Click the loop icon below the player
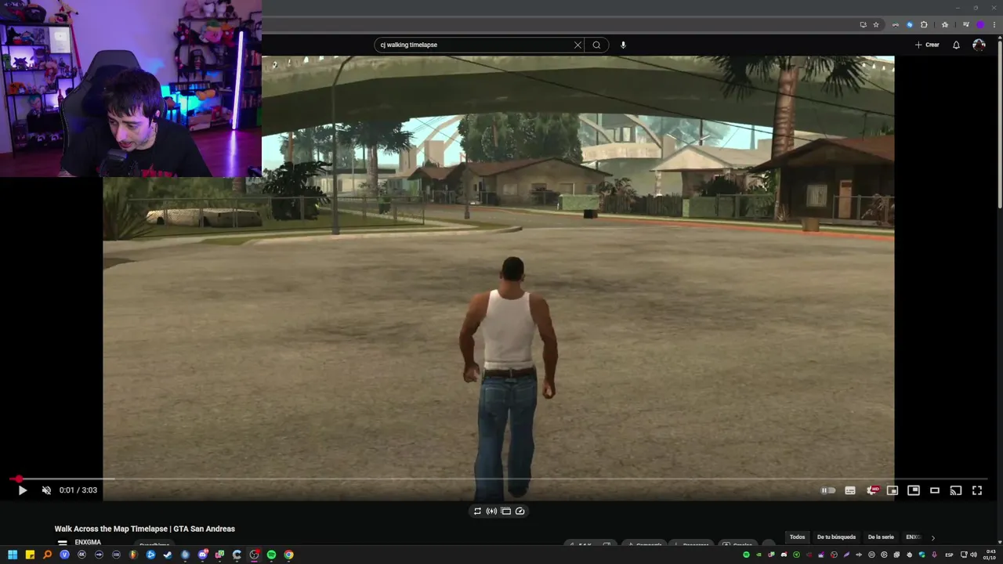 point(477,511)
